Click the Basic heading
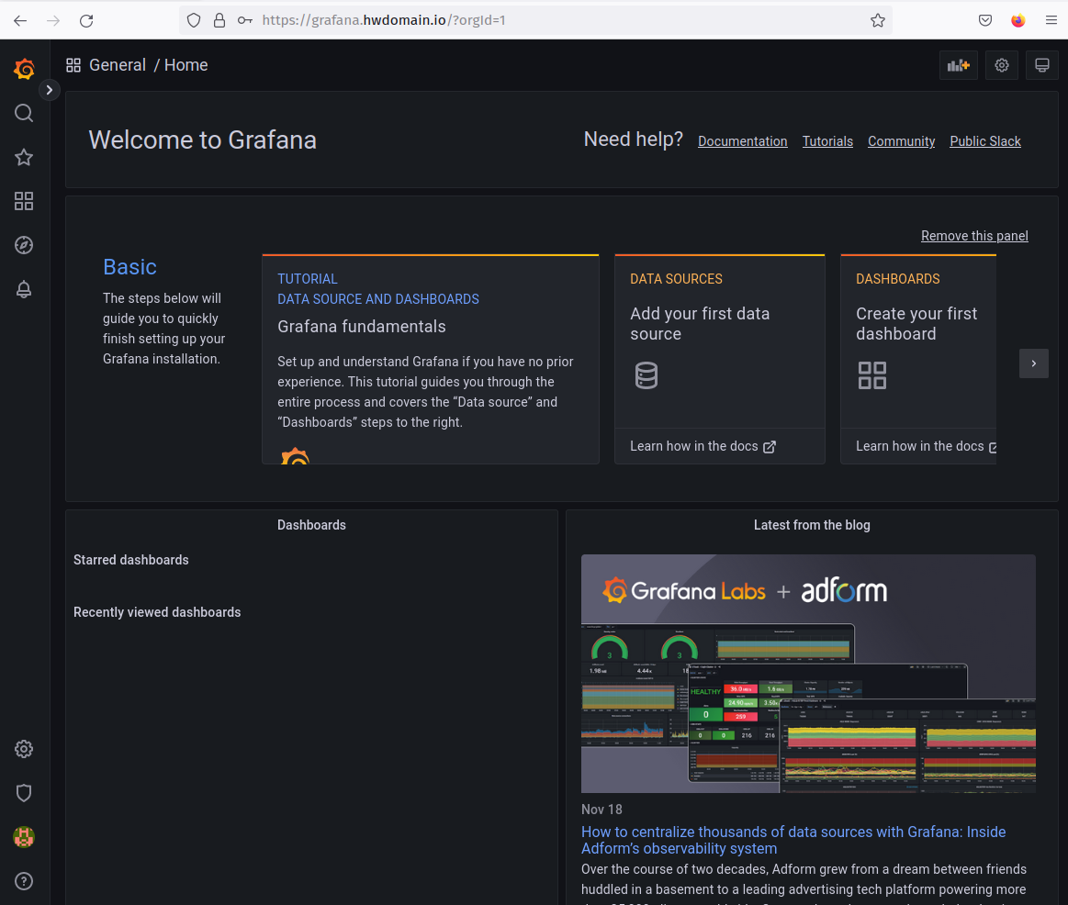Viewport: 1068px width, 905px height. [x=129, y=267]
